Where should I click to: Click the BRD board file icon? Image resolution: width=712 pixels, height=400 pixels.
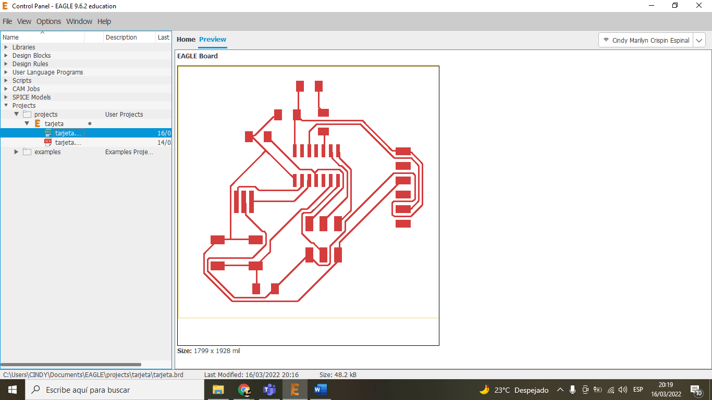[x=48, y=133]
